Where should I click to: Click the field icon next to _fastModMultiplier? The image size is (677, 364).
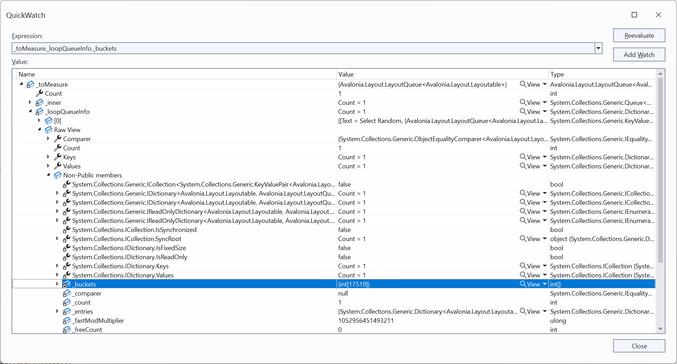(x=66, y=320)
